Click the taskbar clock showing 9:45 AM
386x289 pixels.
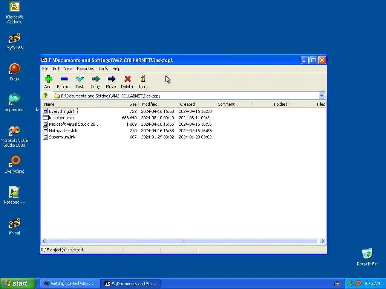[x=372, y=283]
